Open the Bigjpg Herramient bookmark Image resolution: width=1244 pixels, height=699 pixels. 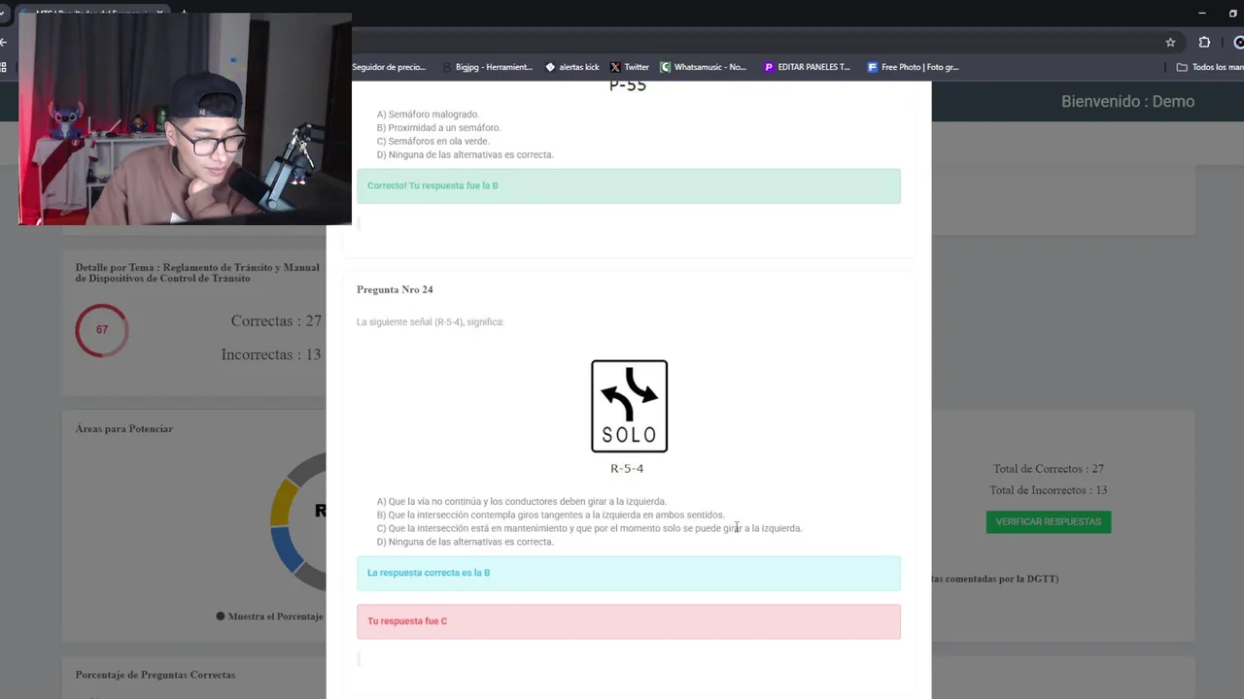click(487, 67)
